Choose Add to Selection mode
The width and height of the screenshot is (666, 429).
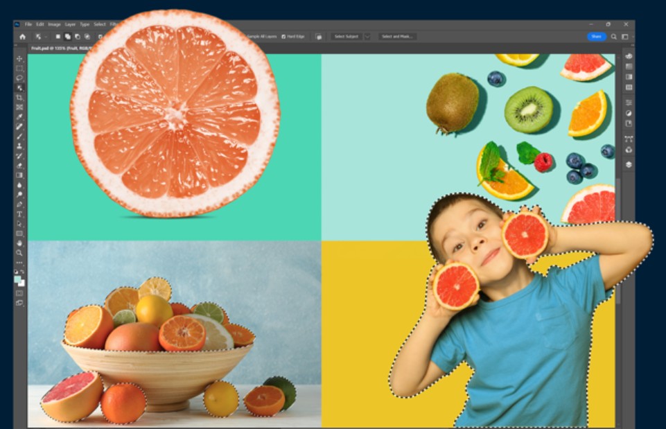[67, 37]
